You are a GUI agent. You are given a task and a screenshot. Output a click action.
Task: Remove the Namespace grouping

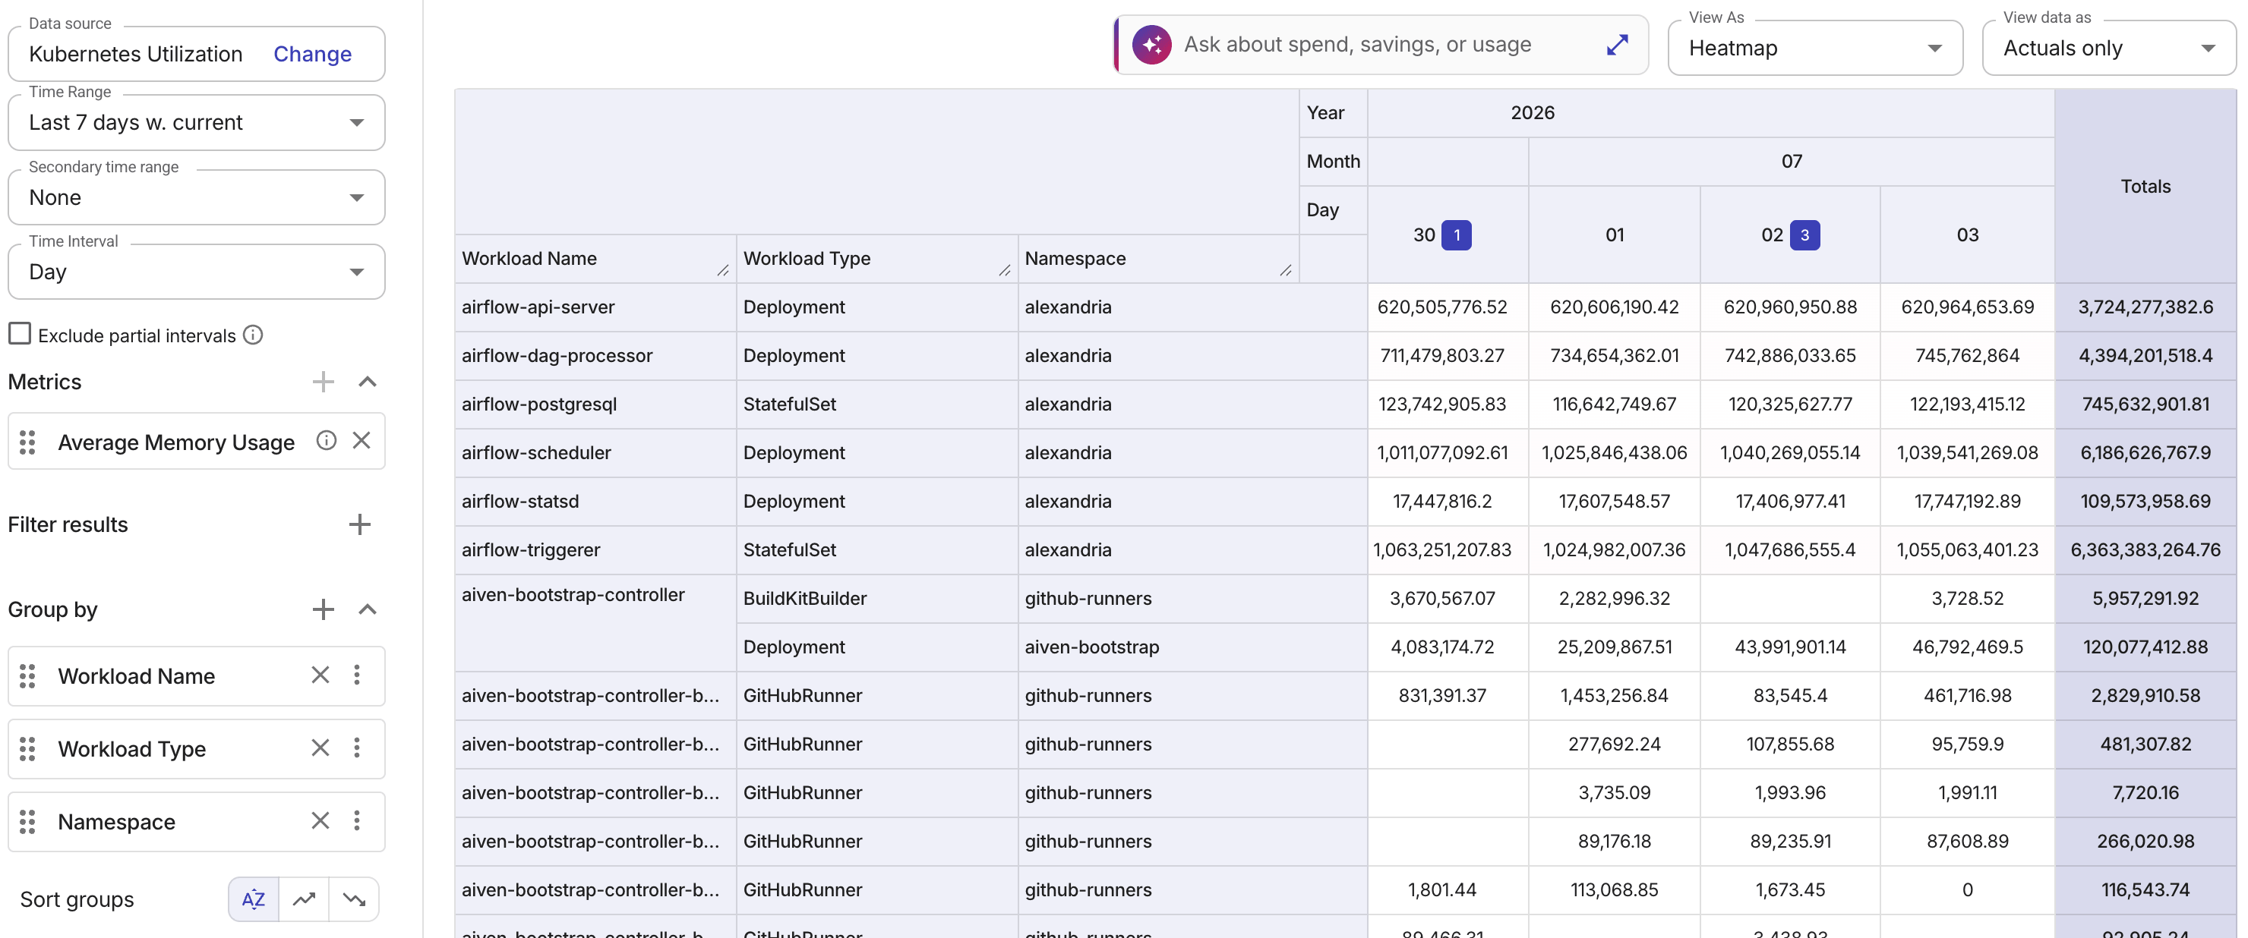pyautogui.click(x=320, y=820)
